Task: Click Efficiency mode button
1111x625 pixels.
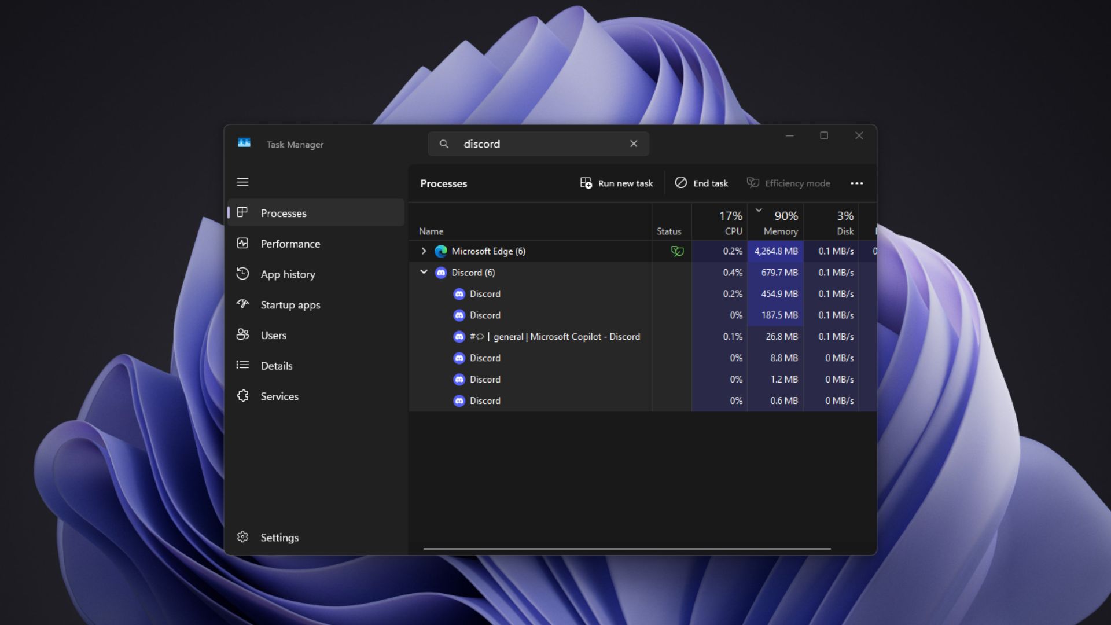Action: tap(788, 183)
